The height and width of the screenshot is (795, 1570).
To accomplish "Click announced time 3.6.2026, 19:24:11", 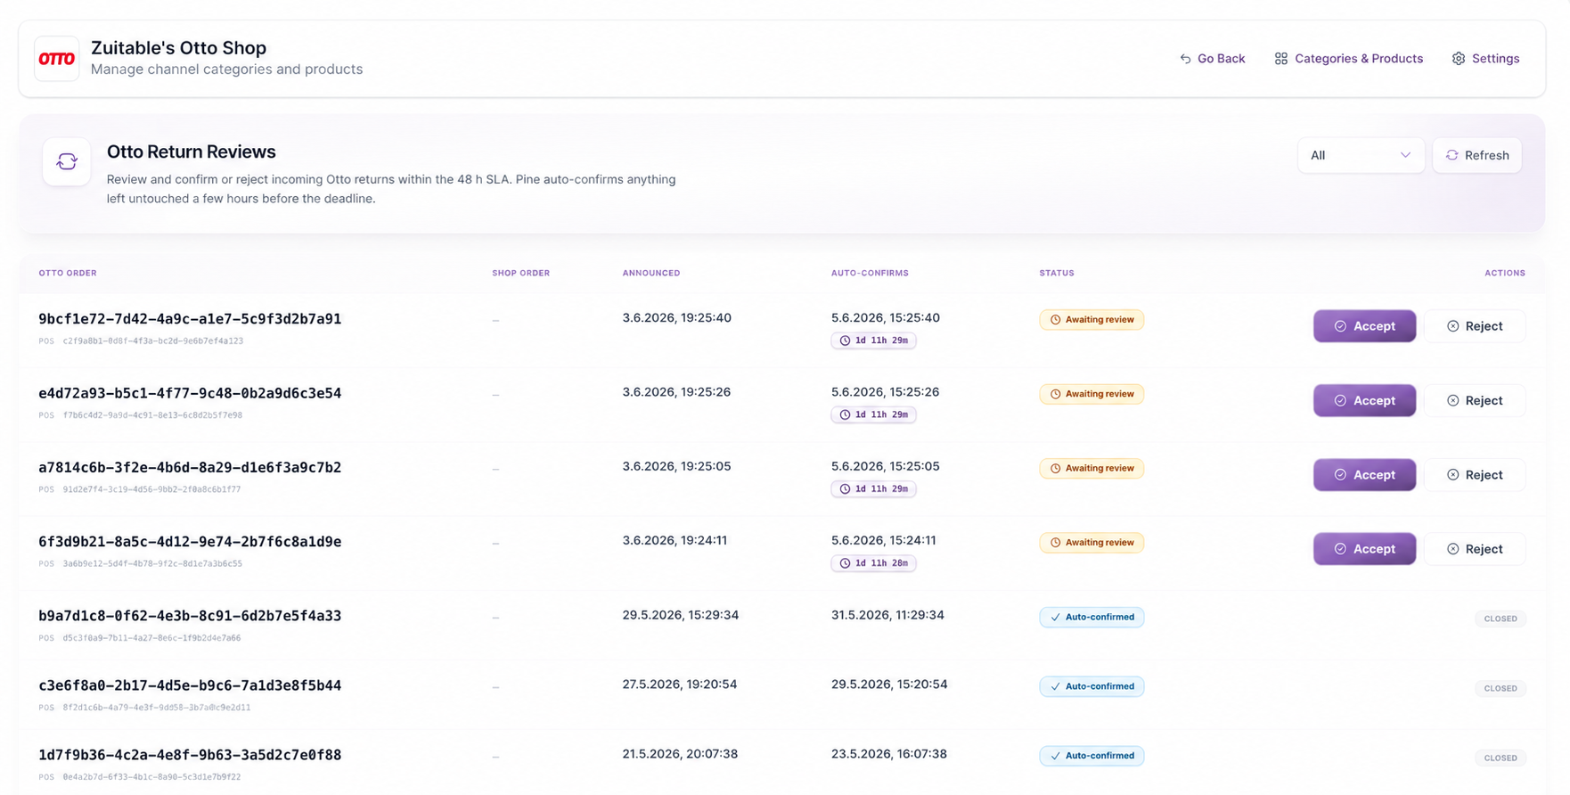I will pyautogui.click(x=675, y=541).
